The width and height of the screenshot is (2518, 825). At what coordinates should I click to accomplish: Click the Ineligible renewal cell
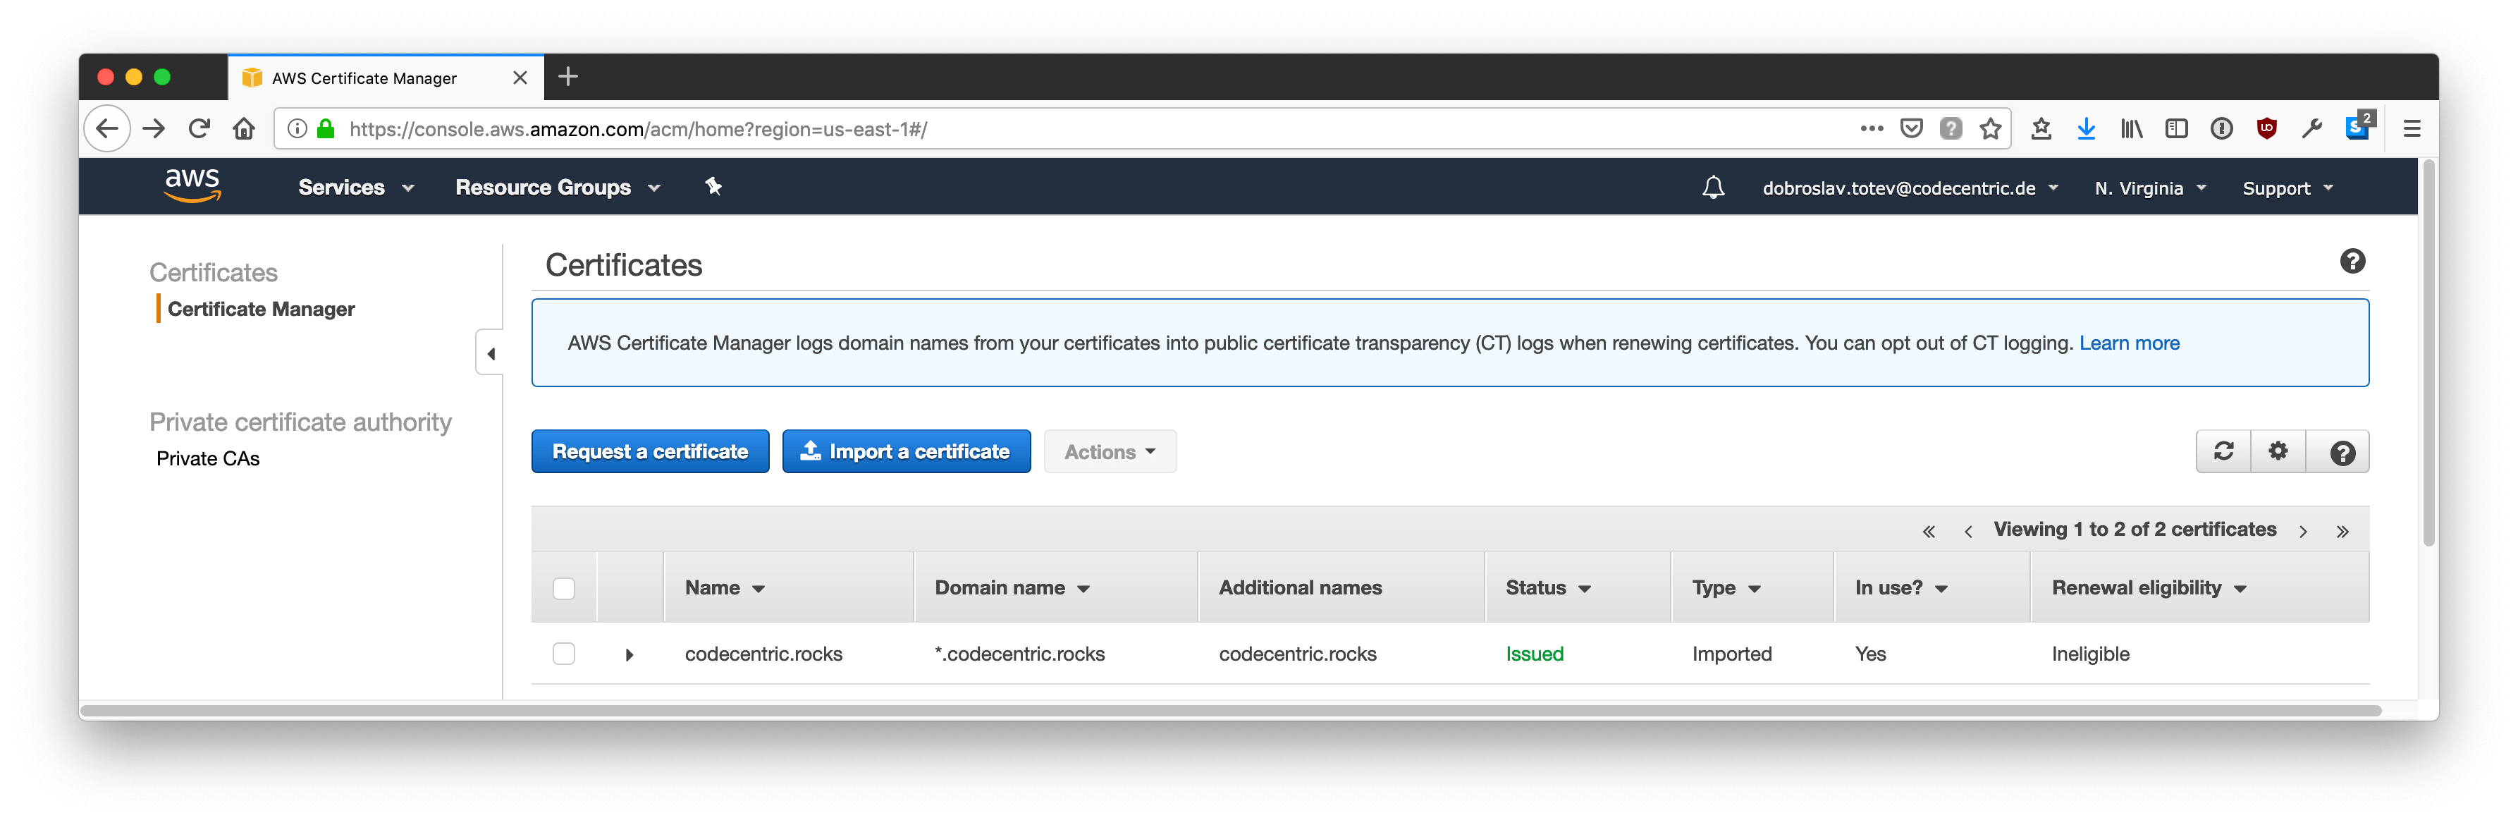[2090, 654]
